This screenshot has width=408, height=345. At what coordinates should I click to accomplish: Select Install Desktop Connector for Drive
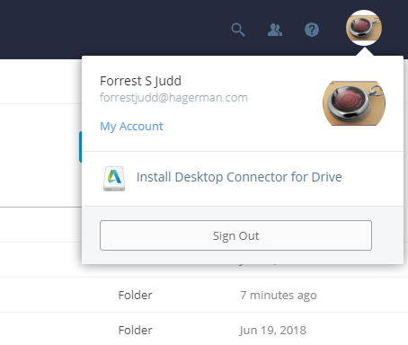tap(239, 177)
